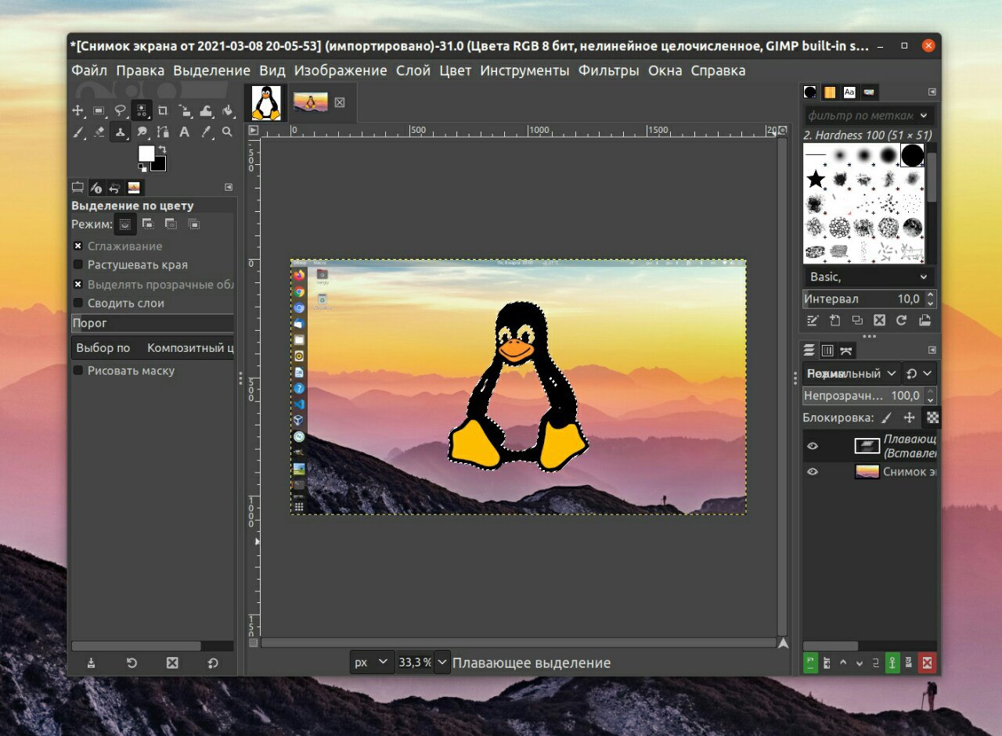Screen dimensions: 1002x736
Task: Open the Basic brush tags dropdown
Action: point(870,277)
